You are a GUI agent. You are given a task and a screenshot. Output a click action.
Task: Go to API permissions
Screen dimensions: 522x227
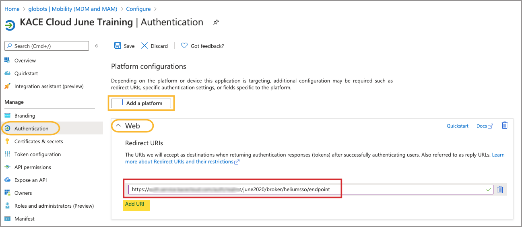(33, 167)
